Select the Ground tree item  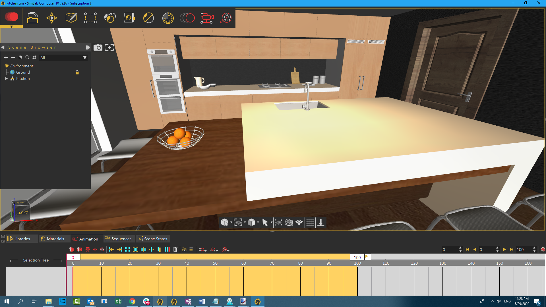pos(23,72)
